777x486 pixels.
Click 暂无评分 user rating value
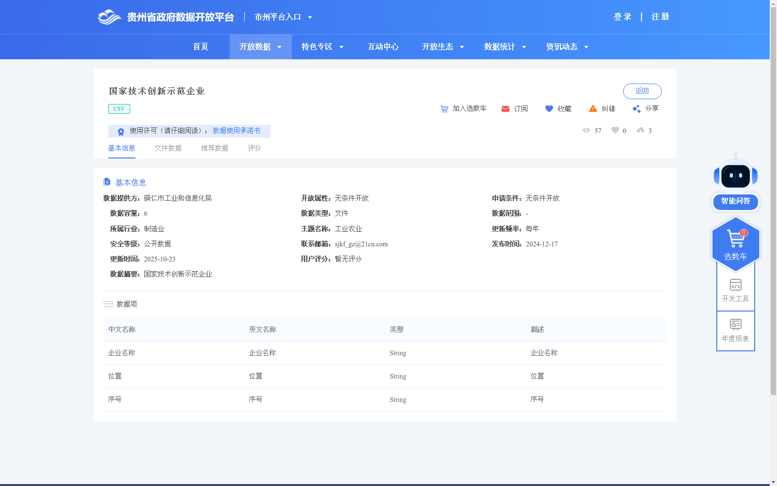click(x=349, y=259)
